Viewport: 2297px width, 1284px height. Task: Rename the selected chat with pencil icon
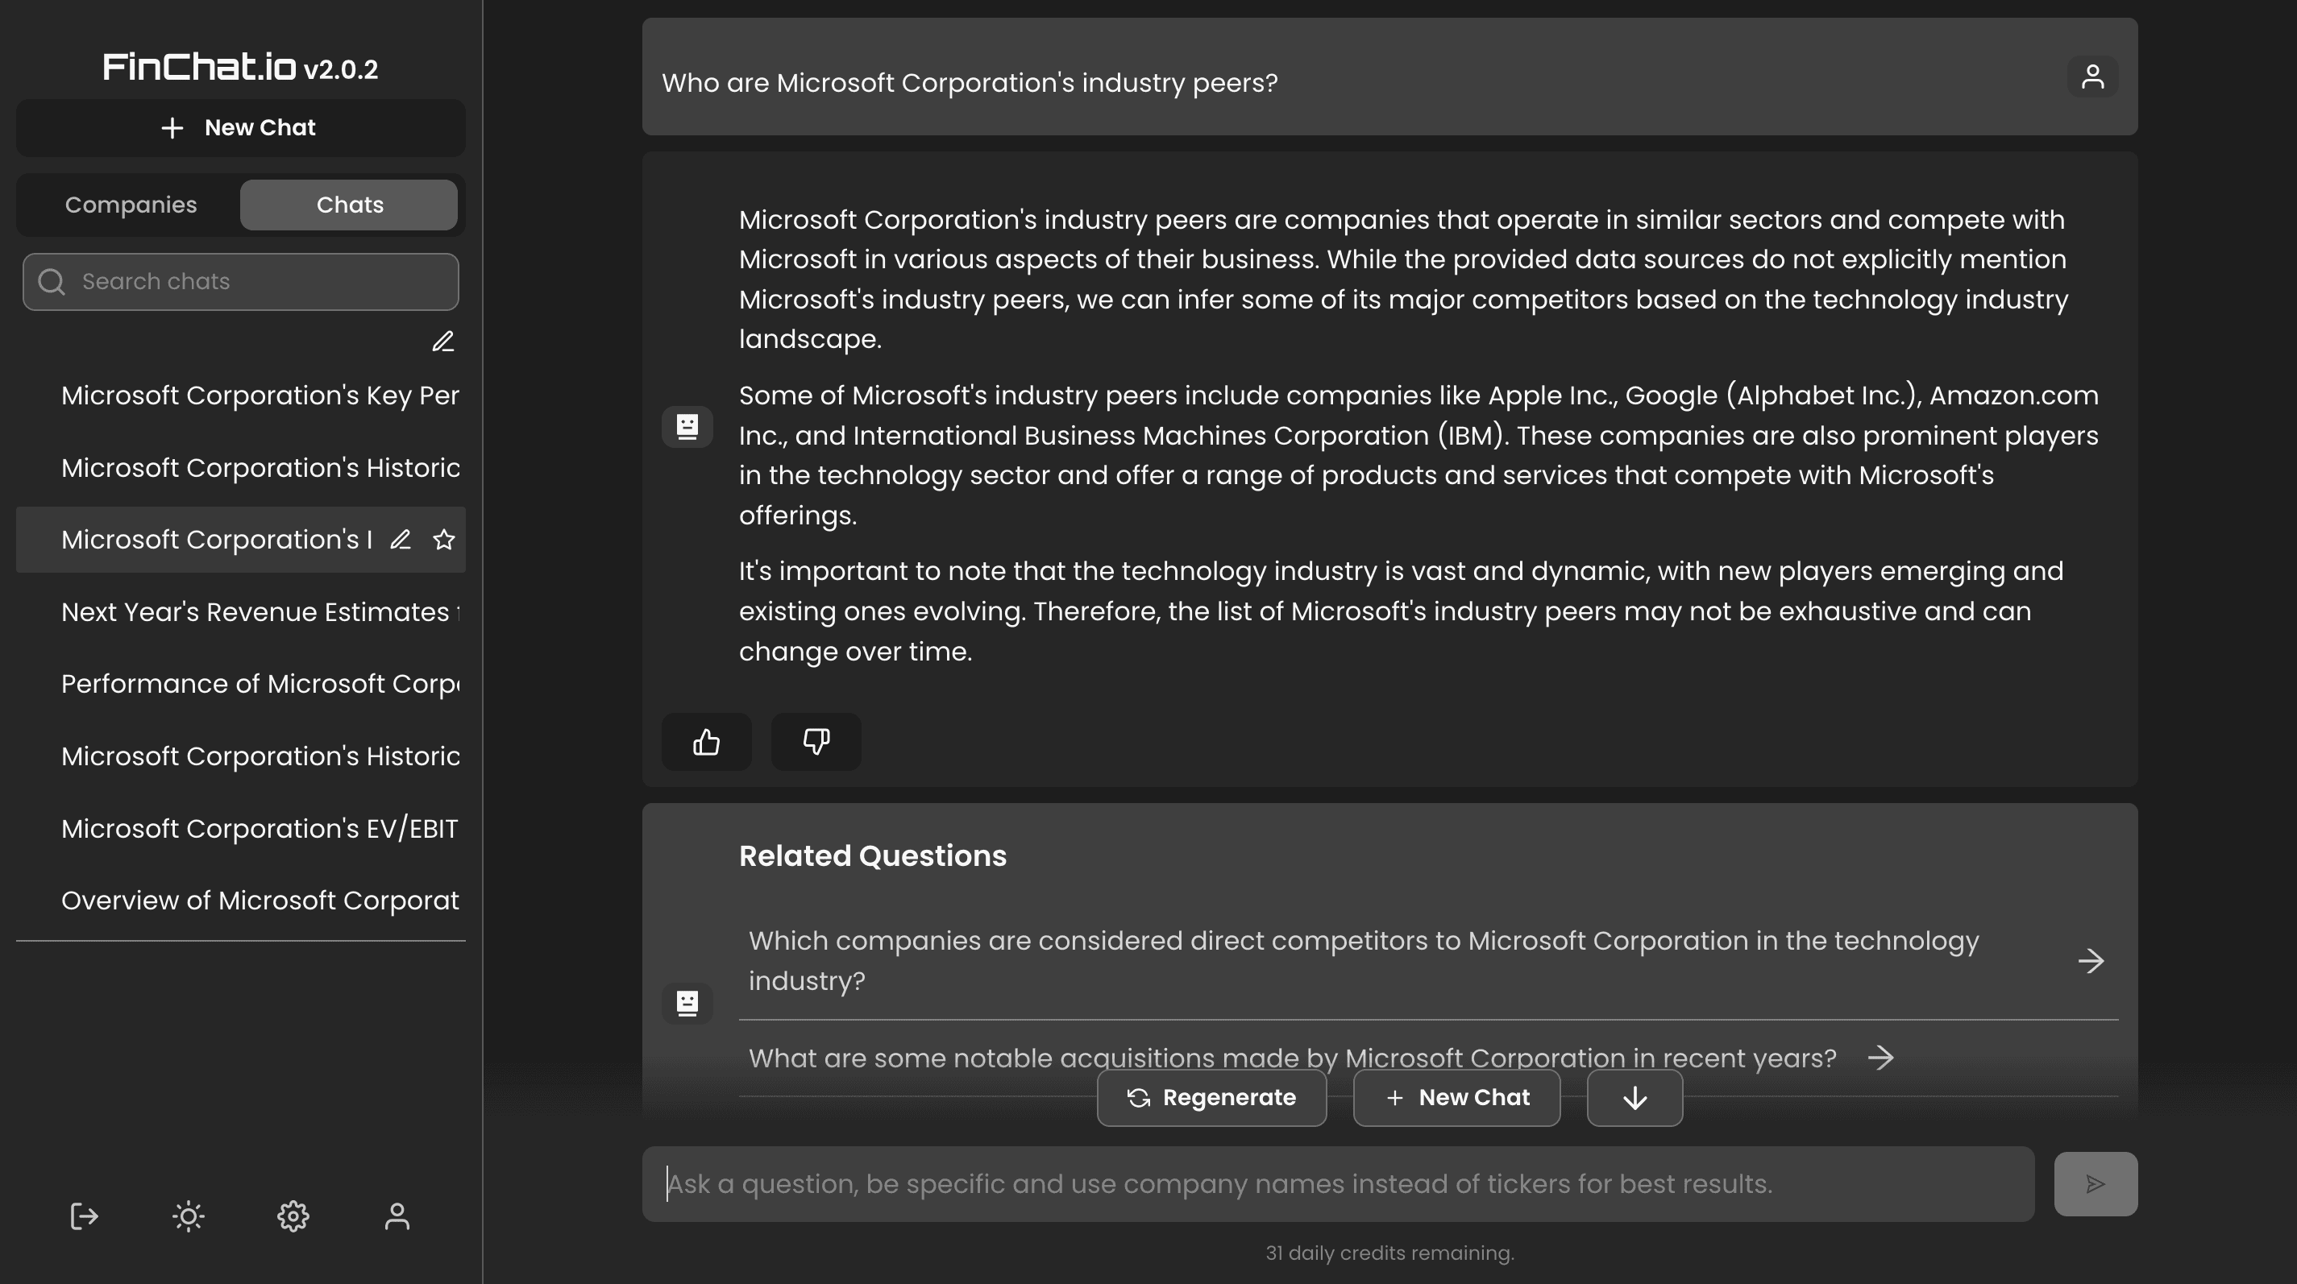click(x=401, y=539)
